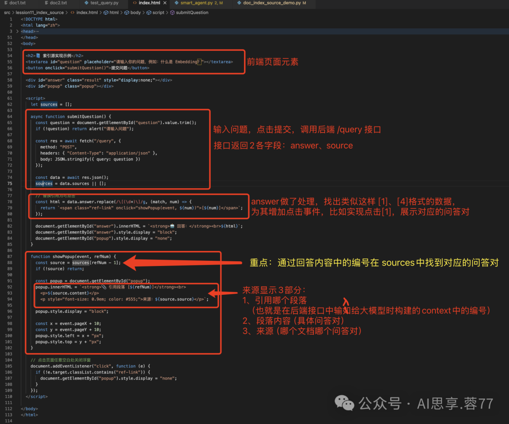This screenshot has height=424, width=509.
Task: Select the src breadcrumb segment
Action: [7, 12]
